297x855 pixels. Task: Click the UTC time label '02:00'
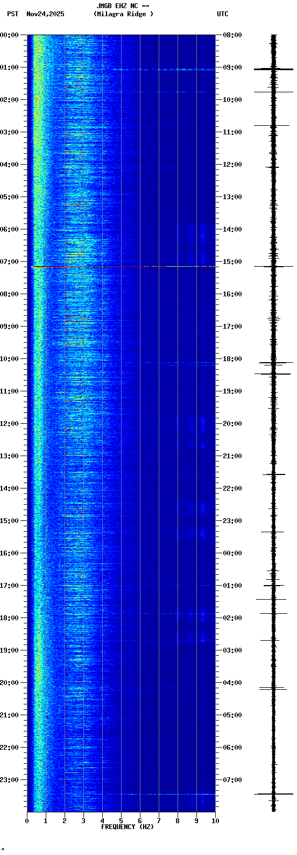(x=232, y=618)
